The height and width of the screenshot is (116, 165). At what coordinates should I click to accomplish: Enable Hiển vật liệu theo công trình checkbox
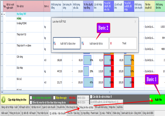tap(31, 98)
